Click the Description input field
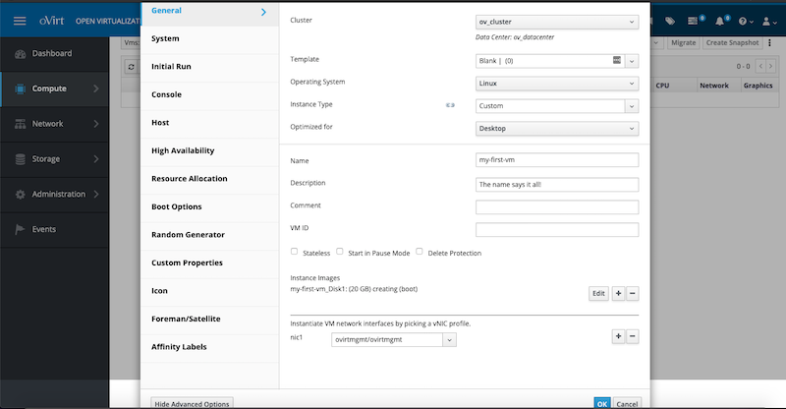Image resolution: width=786 pixels, height=409 pixels. (x=557, y=185)
